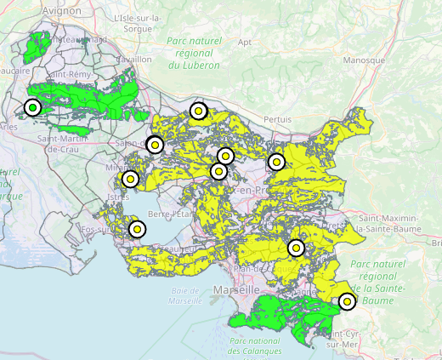Click Saint-Maximin-la-Sainte-Baume label
The width and height of the screenshot is (442, 360).
(388, 224)
